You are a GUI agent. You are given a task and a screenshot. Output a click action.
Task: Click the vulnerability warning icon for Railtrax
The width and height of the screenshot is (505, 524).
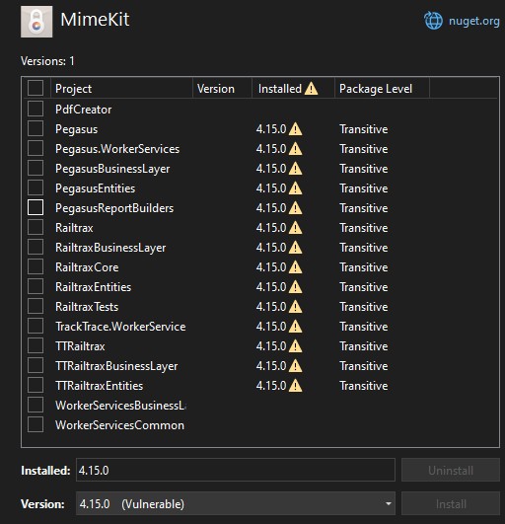[295, 228]
